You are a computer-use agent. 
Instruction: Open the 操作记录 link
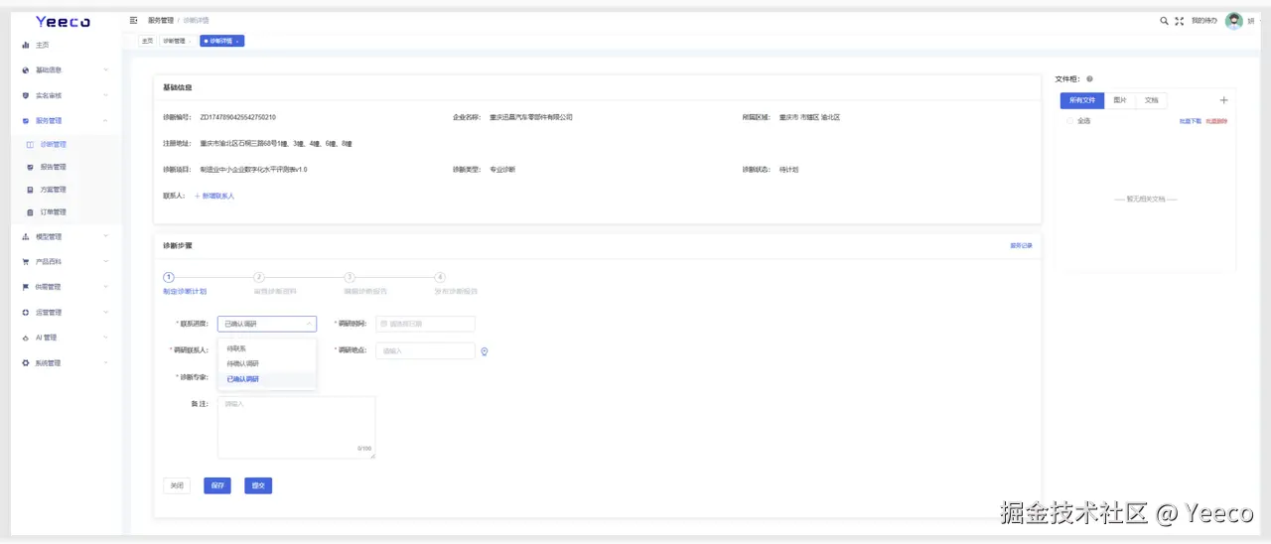1021,245
